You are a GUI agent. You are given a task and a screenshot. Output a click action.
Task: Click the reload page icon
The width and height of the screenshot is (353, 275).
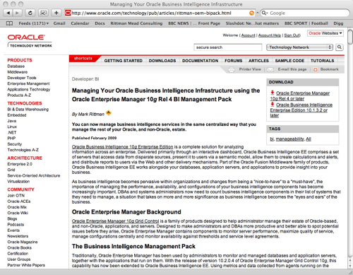(30, 13)
